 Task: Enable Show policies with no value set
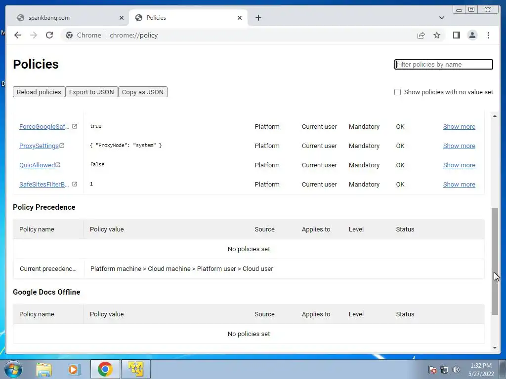pyautogui.click(x=397, y=92)
